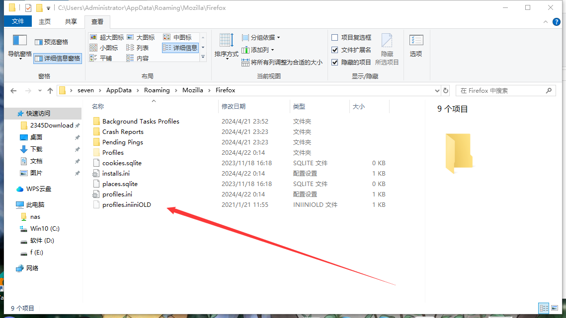The height and width of the screenshot is (318, 566).
Task: Enable Item check boxes (项目复选框)
Action: pyautogui.click(x=351, y=37)
